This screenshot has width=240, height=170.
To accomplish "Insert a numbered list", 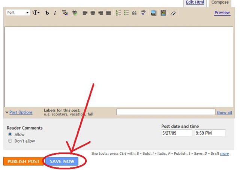I will click(x=118, y=13).
